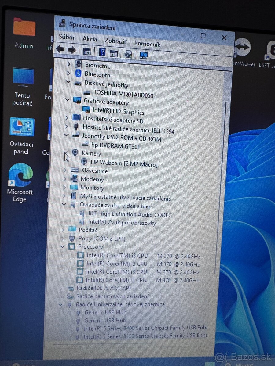Select Radiče Univerzálnej sériovej zbernice

(x=120, y=304)
